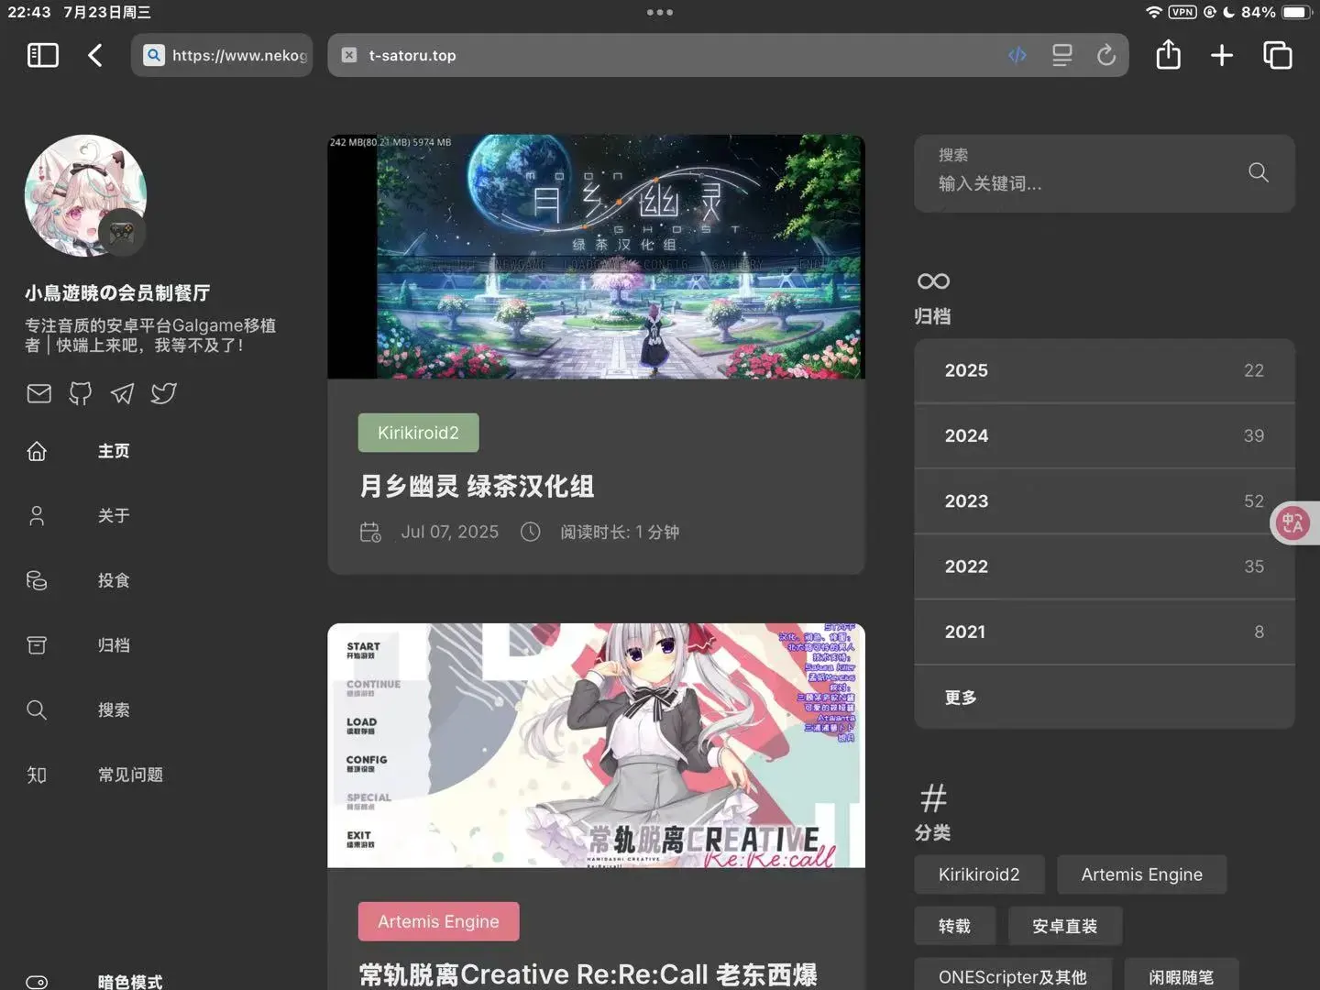Open a new tab with plus icon
Screen dimensions: 1320x990
click(x=1222, y=55)
